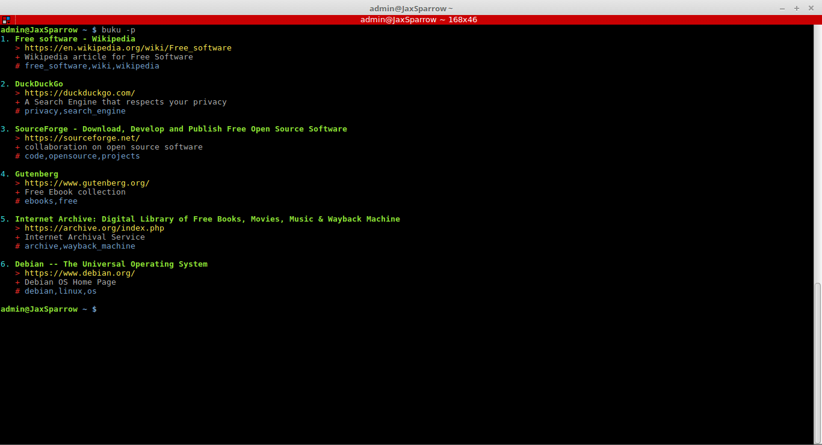Open the https://www.gutenberg.org/ URL
This screenshot has height=445, width=822.
[x=87, y=183]
